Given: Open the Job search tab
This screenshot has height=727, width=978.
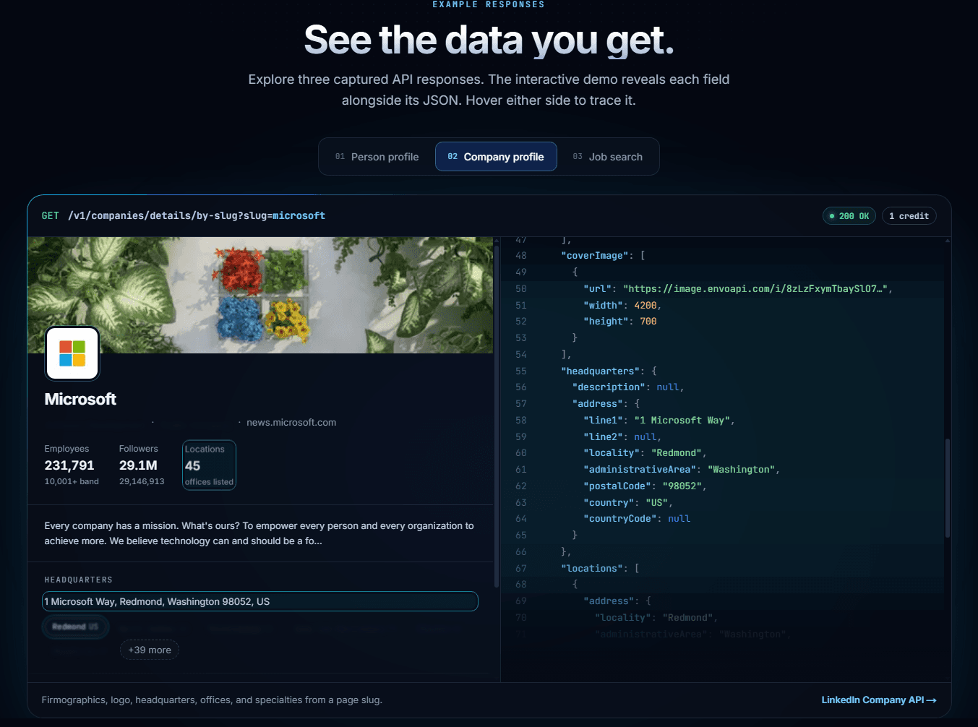Looking at the screenshot, I should [608, 157].
